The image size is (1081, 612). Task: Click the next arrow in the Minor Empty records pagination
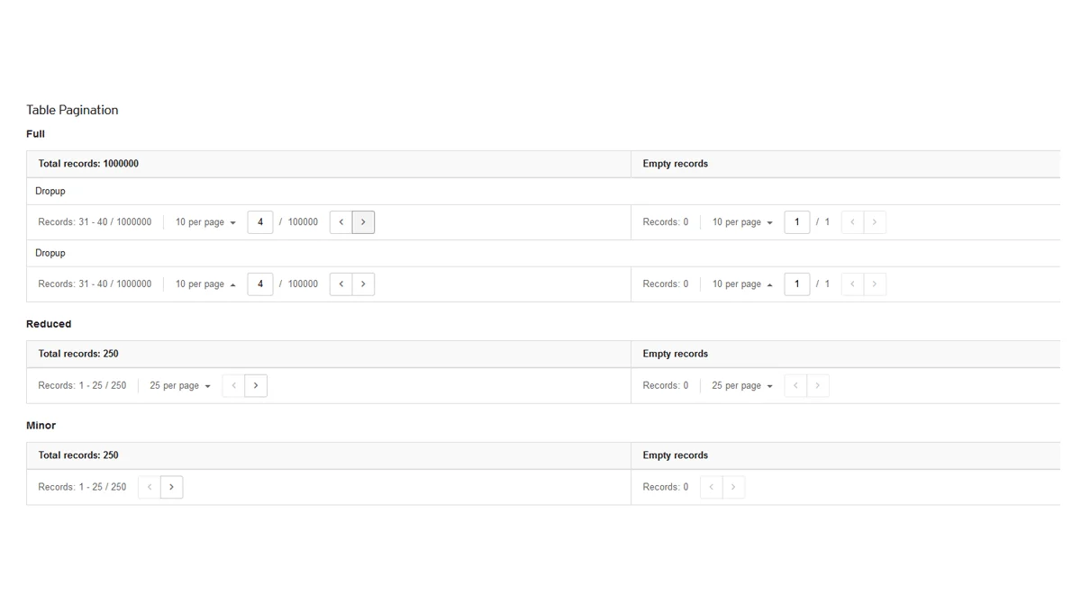[733, 487]
